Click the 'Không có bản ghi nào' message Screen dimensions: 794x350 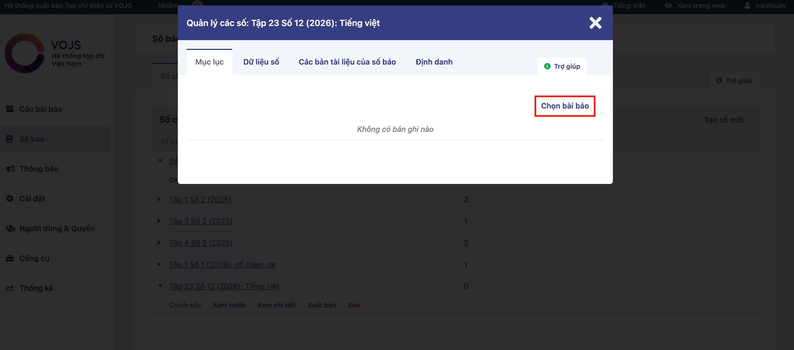(395, 129)
